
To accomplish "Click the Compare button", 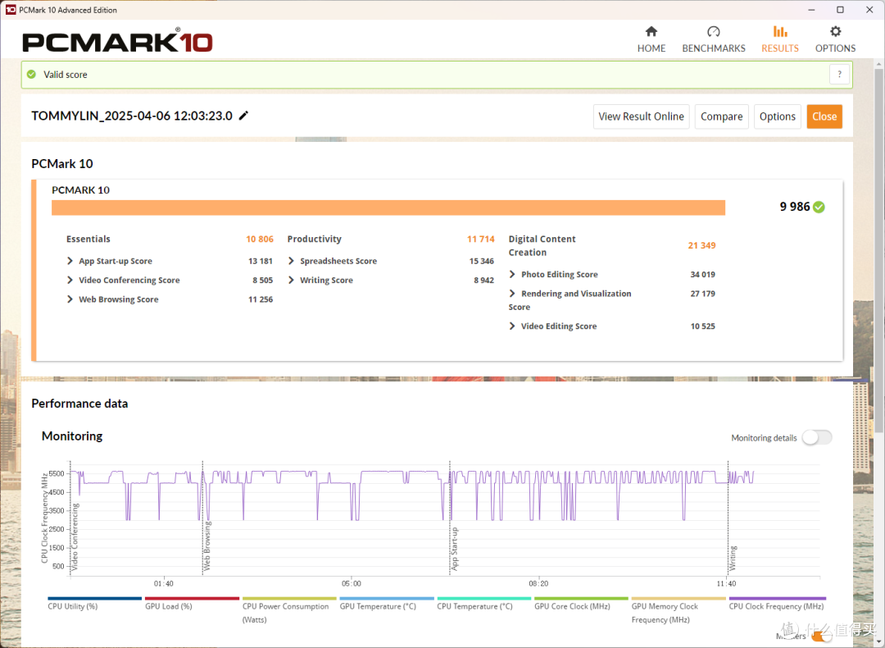I will pos(721,116).
